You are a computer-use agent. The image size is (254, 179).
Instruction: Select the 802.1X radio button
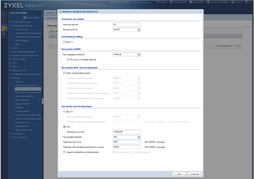pyautogui.click(x=64, y=112)
